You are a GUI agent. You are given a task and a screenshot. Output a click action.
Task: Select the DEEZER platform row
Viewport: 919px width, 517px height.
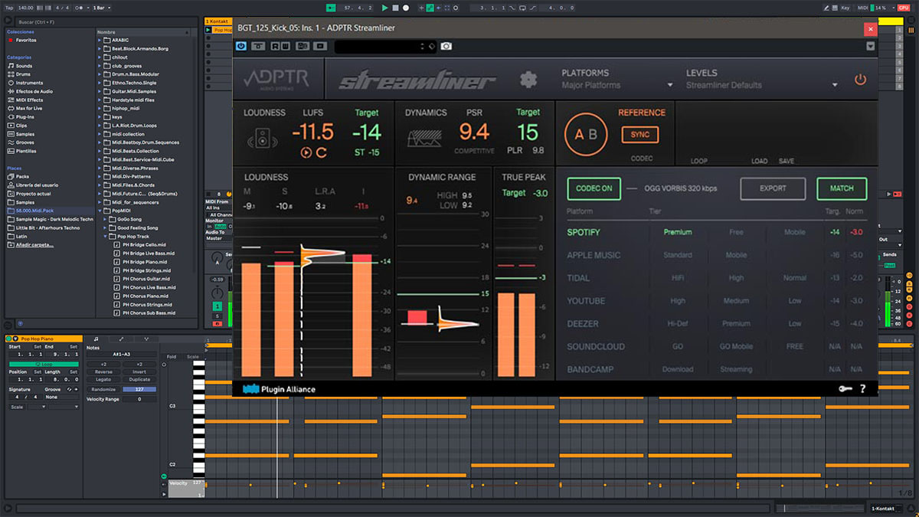click(583, 324)
